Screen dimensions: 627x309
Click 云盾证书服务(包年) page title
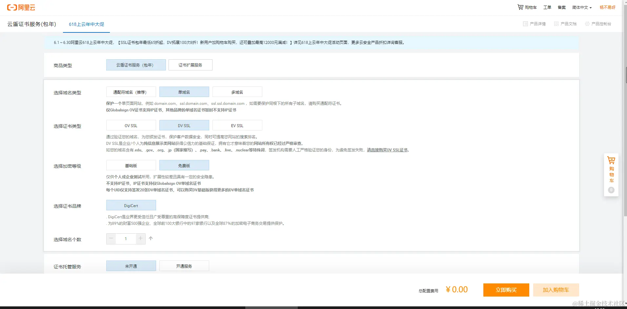pyautogui.click(x=31, y=24)
